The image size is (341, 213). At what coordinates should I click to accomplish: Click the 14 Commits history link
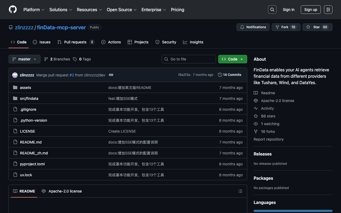pyautogui.click(x=229, y=75)
